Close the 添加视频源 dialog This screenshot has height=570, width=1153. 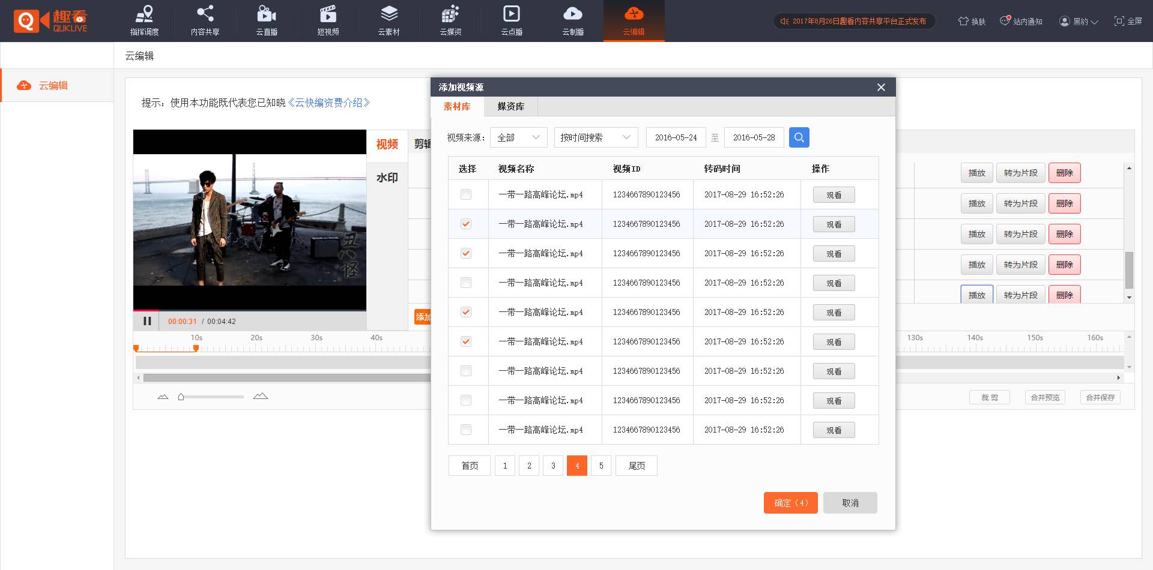click(881, 88)
